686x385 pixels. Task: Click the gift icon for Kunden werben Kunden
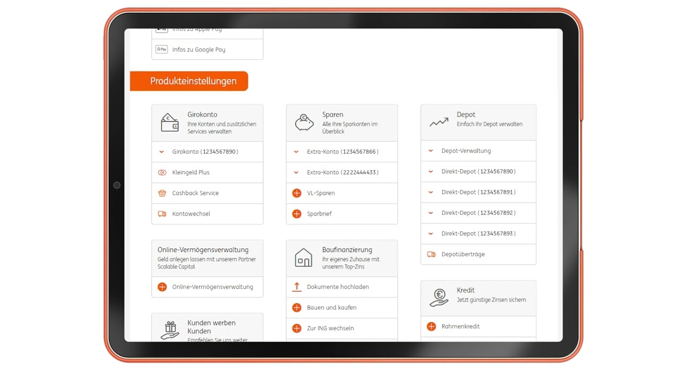click(170, 330)
